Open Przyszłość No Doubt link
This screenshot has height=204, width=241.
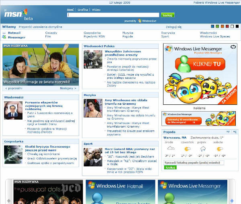click(131, 133)
